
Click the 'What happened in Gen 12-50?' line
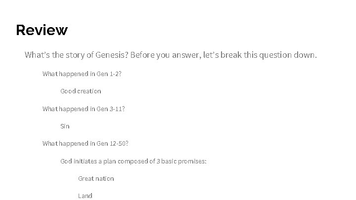[86, 144]
